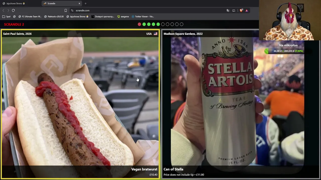Close the Scrandle tab
Screen dimensions: 321x180
coord(79,3)
